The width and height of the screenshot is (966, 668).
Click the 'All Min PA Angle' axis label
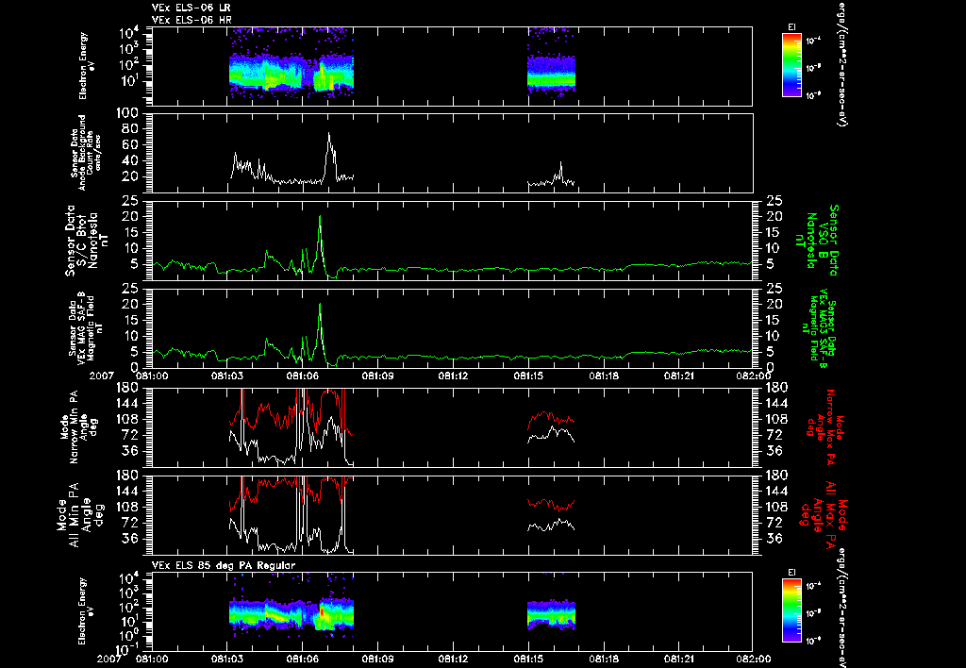(80, 514)
